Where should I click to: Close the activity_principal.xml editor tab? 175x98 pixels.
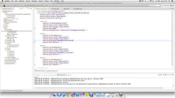49,9
